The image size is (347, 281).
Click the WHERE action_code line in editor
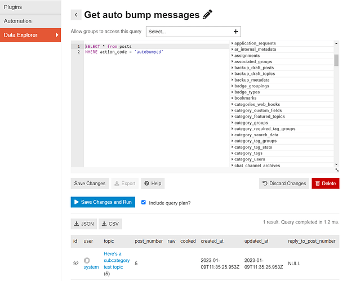tap(124, 52)
